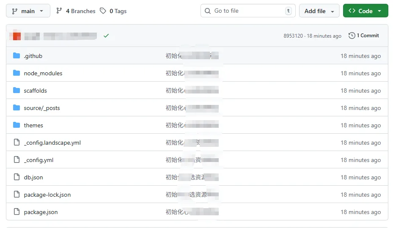Click the Go to file search field
The height and width of the screenshot is (228, 393).
point(247,11)
